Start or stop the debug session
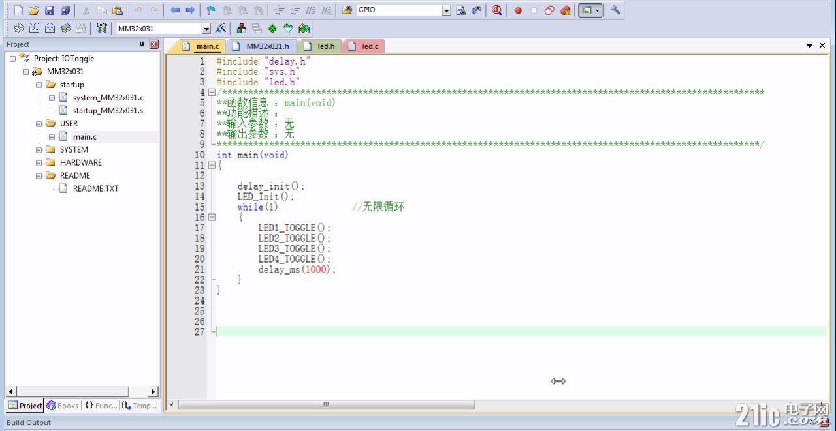This screenshot has height=431, width=836. pyautogui.click(x=497, y=10)
